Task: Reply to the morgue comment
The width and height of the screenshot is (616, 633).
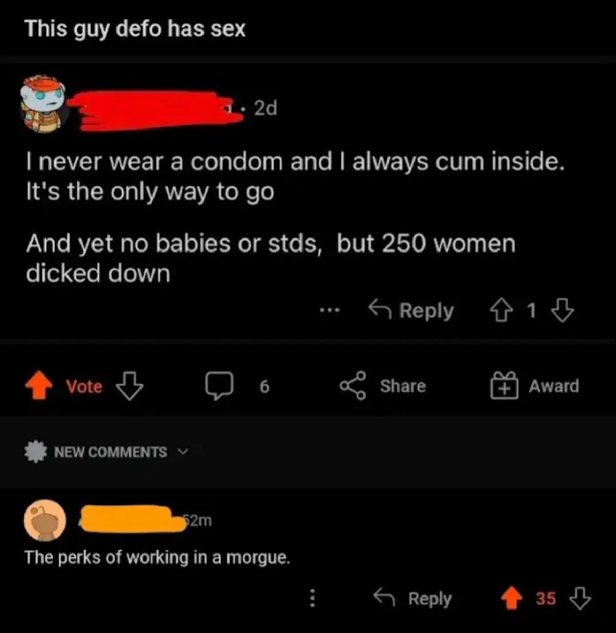Action: coord(412,598)
